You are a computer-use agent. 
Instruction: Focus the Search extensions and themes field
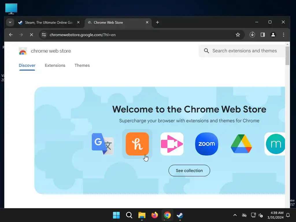(242, 51)
